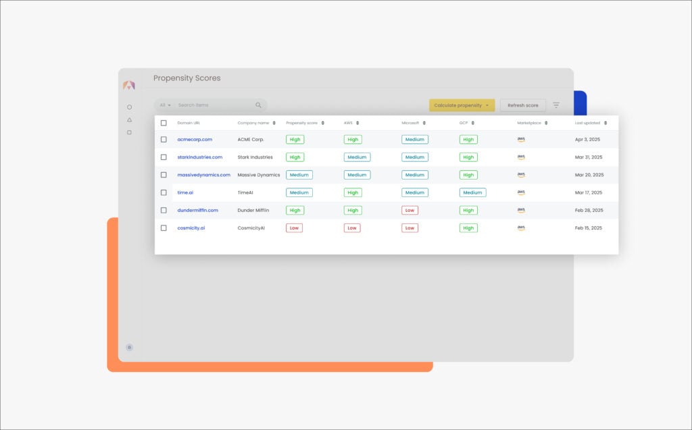This screenshot has height=430, width=692.
Task: Click the AWS marketplace icon for cosmicity.ai
Action: coord(521,228)
